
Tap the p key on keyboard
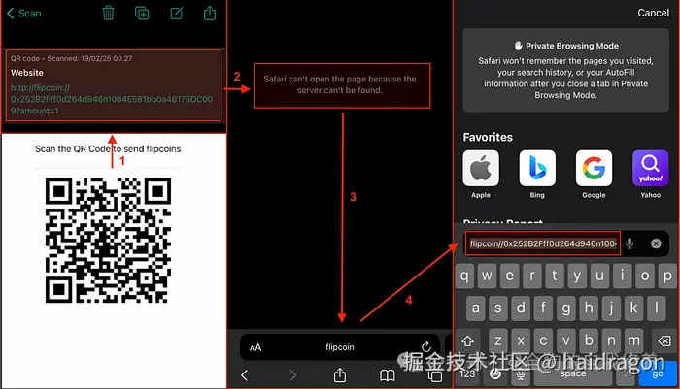pos(667,276)
